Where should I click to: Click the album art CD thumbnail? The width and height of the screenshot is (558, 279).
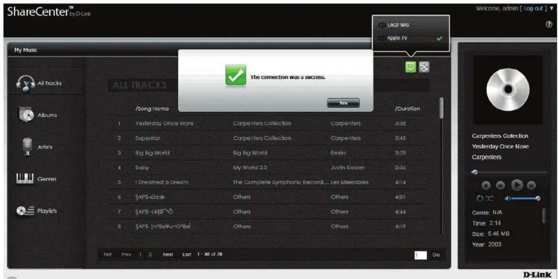pos(507,90)
